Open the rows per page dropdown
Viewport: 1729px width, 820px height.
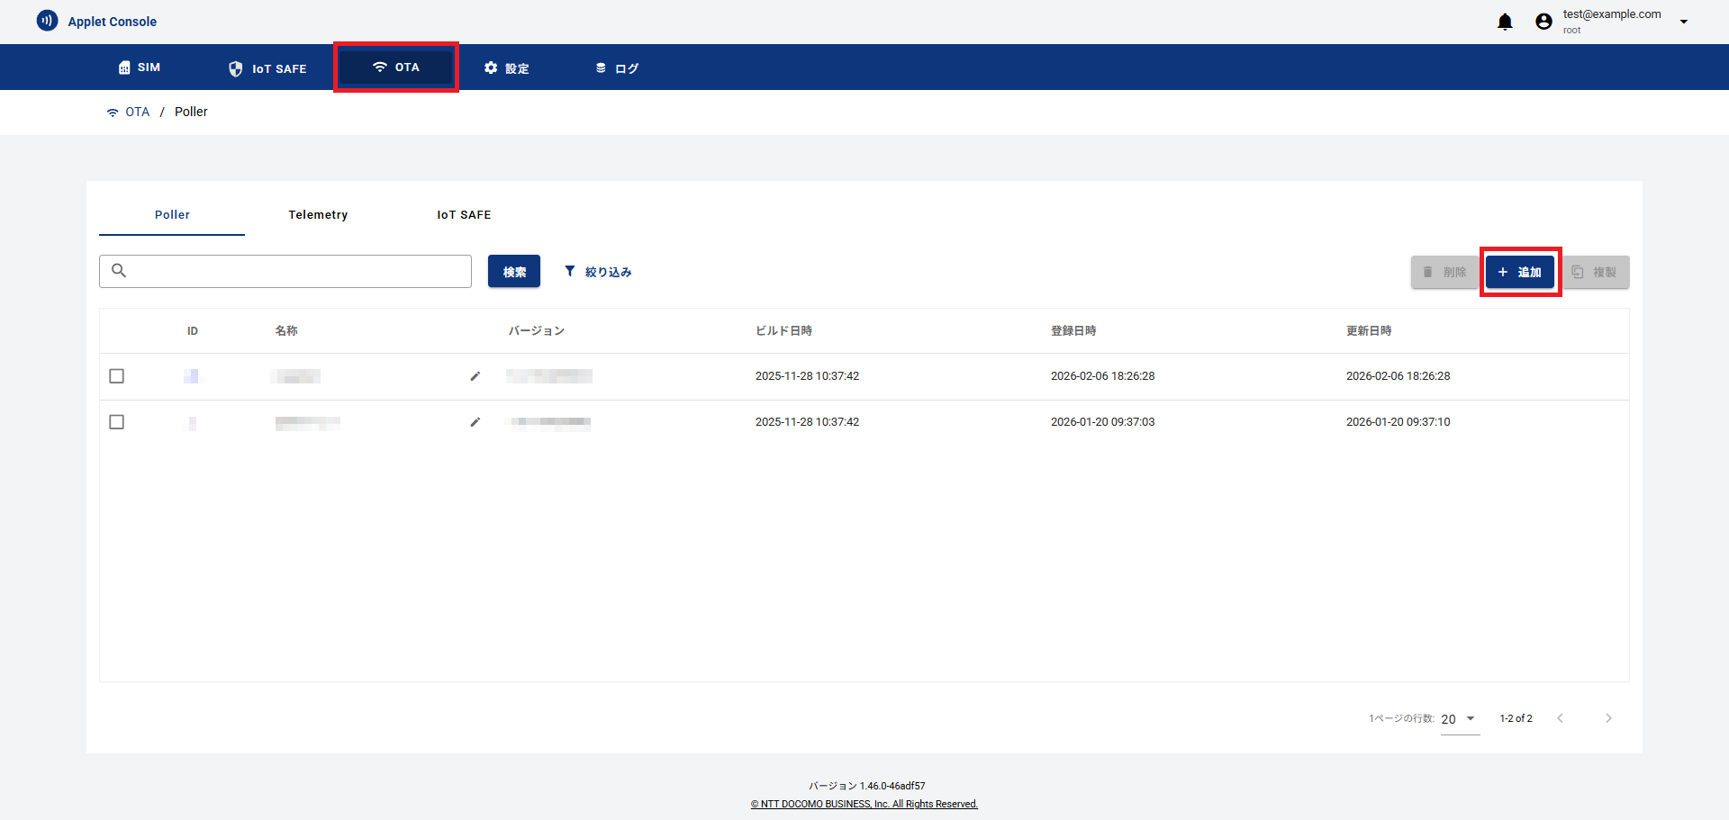click(1459, 719)
